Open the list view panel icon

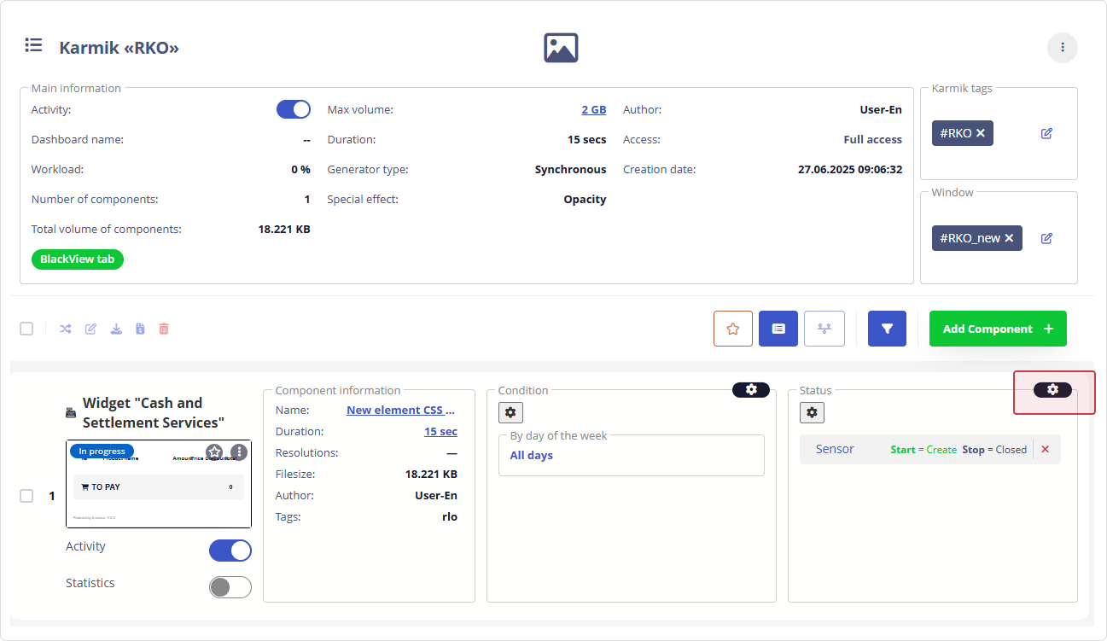click(x=778, y=329)
